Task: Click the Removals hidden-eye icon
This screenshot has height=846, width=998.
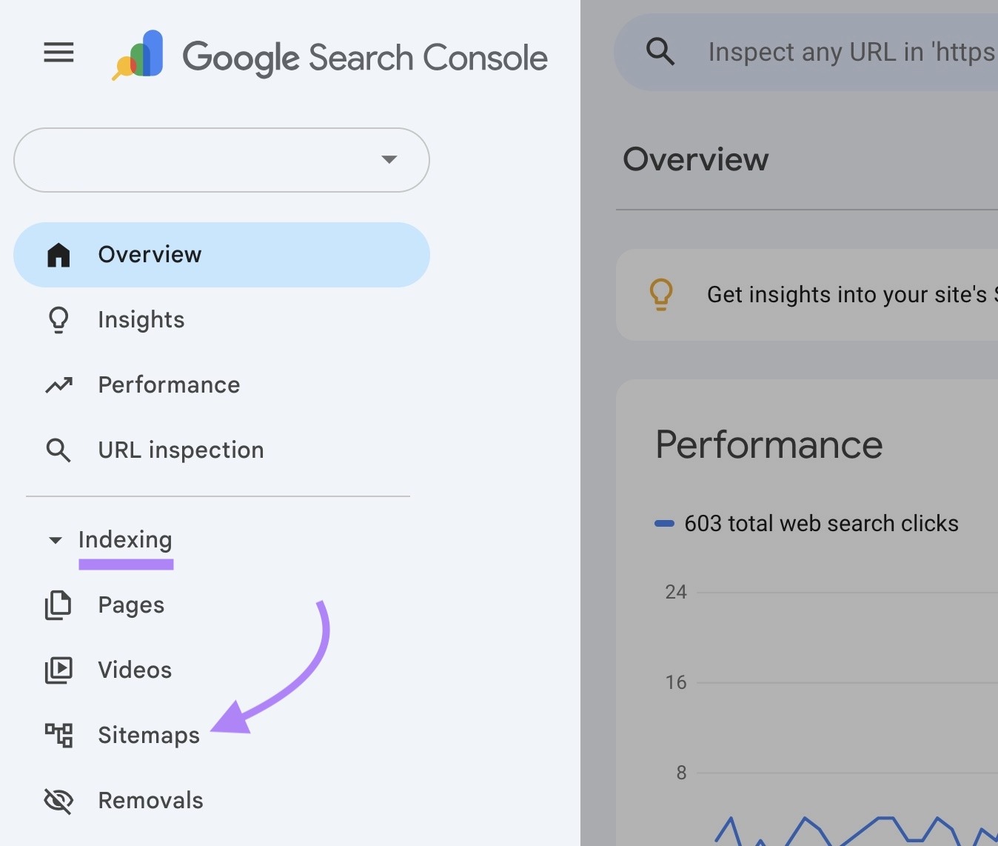Action: pyautogui.click(x=58, y=800)
